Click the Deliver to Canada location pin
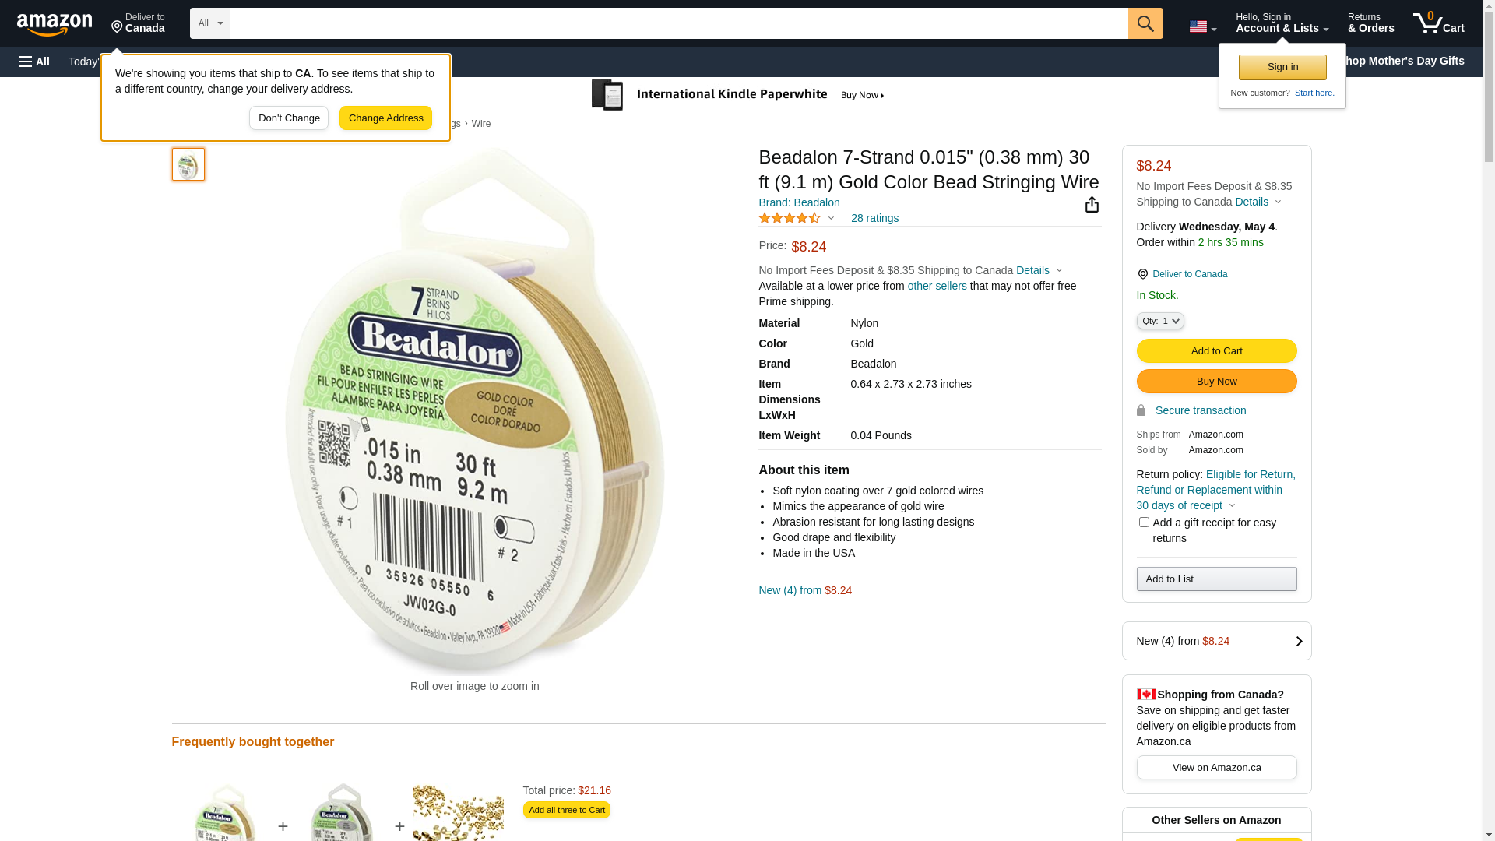 1142,274
